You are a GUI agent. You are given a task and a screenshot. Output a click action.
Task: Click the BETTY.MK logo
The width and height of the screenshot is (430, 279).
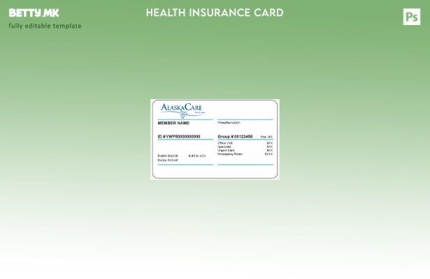coord(34,13)
